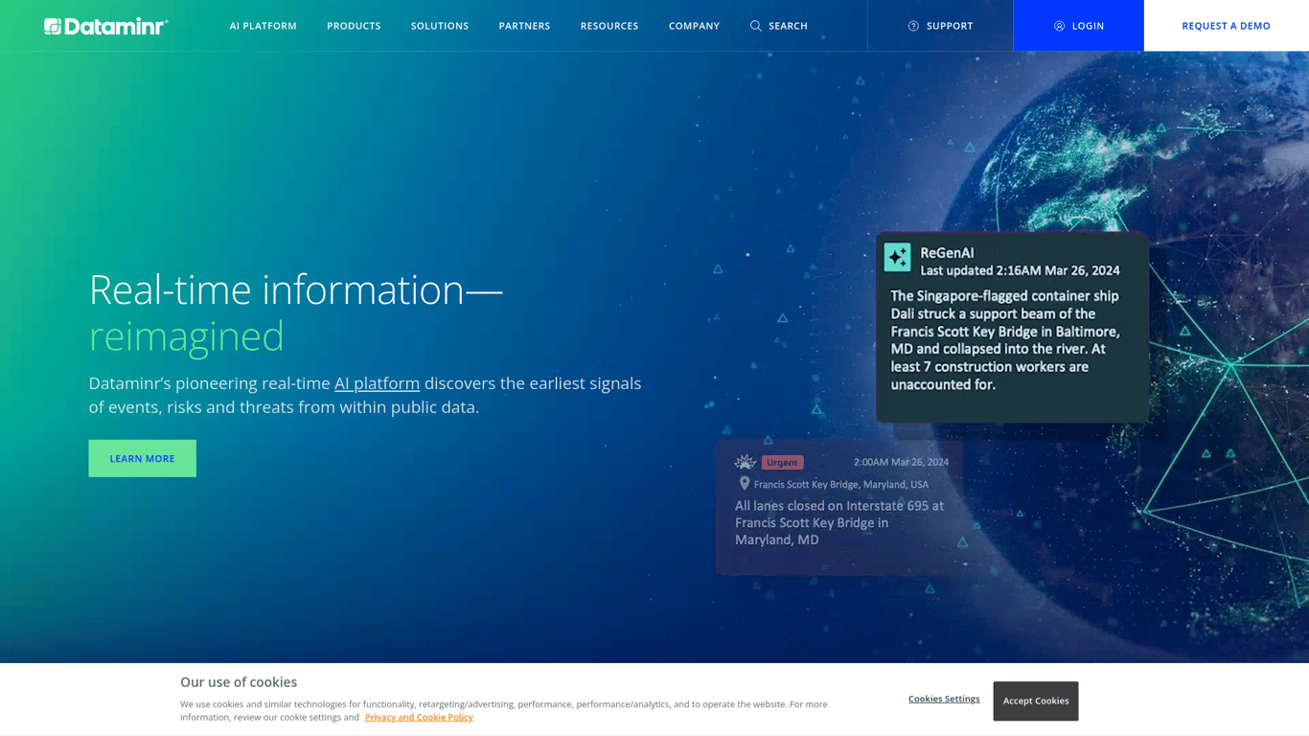
Task: Click the green 'reimagined' headline word
Action: pyautogui.click(x=187, y=336)
